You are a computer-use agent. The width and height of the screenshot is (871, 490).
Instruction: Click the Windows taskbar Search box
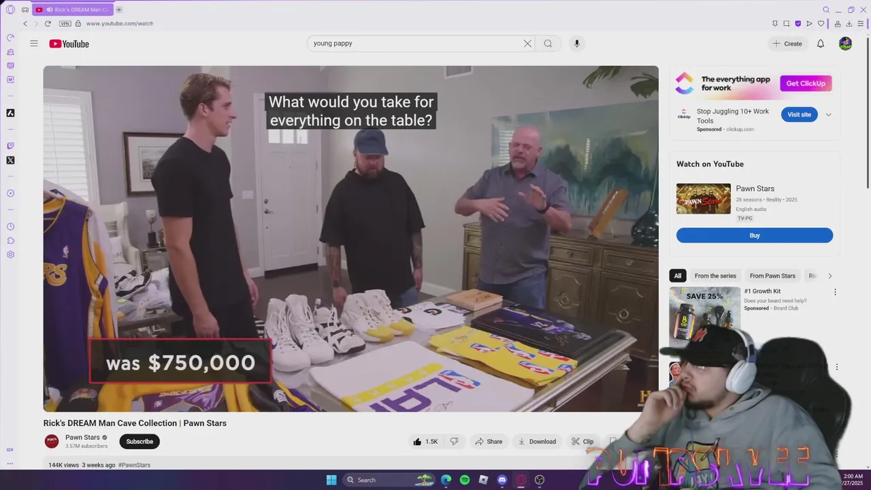click(388, 480)
